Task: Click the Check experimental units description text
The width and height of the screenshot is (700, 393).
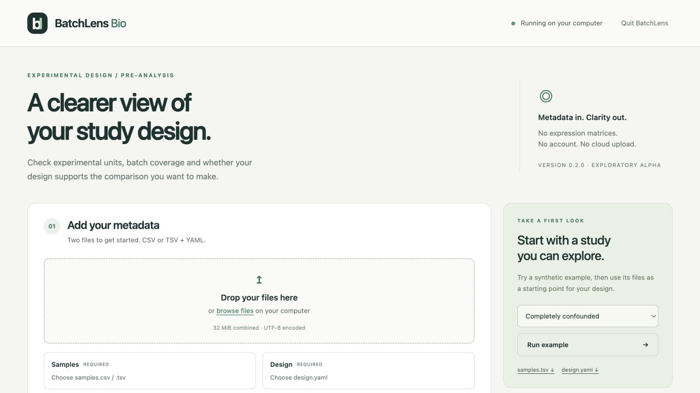Action: click(x=139, y=170)
